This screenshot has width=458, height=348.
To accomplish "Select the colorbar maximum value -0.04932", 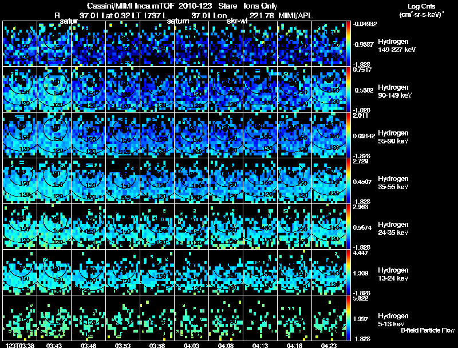I will 365,24.
